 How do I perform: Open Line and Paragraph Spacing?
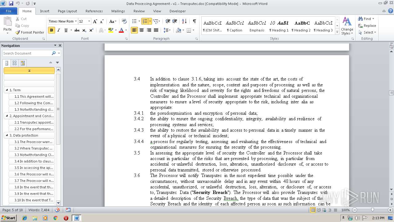pyautogui.click(x=167, y=30)
